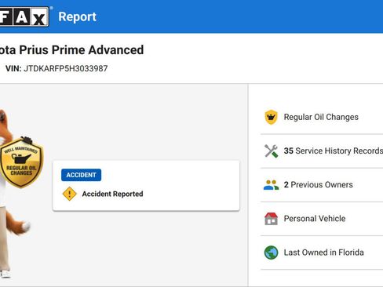Click the globe icon beside Last Owned
The image size is (383, 287).
[271, 252]
